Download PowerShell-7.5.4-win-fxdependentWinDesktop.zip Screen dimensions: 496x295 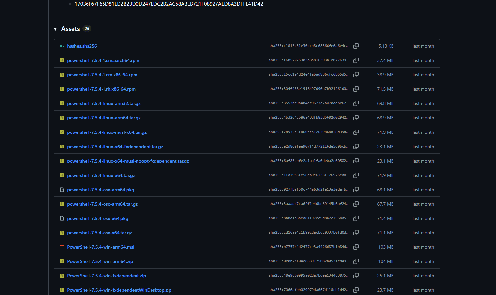[x=119, y=290]
